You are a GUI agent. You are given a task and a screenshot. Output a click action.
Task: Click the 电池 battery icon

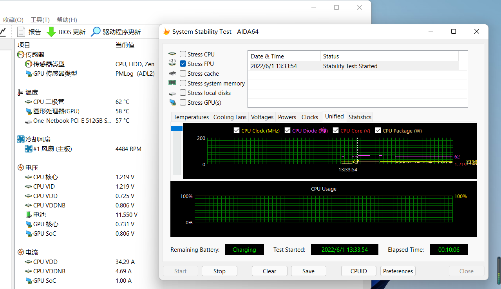[29, 214]
